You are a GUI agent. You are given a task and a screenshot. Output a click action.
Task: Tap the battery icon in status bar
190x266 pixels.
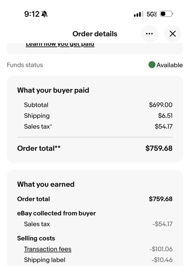(x=166, y=14)
